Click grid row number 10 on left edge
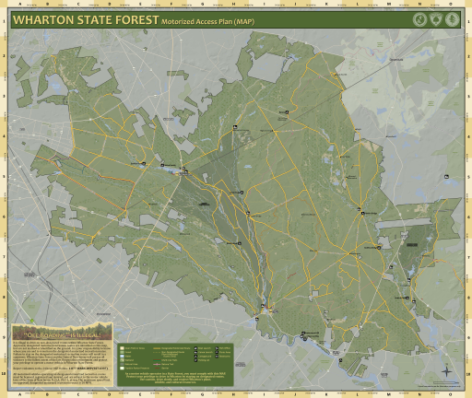Screen dimensions: 472x398 pos(4,374)
